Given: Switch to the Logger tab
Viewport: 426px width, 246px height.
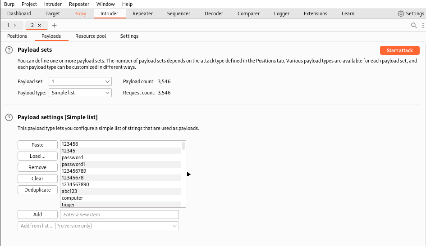Looking at the screenshot, I should (x=282, y=13).
